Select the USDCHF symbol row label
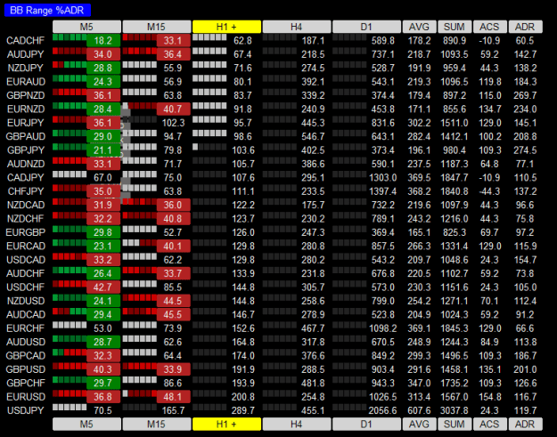Viewport: 557px width, 437px height. pyautogui.click(x=26, y=287)
